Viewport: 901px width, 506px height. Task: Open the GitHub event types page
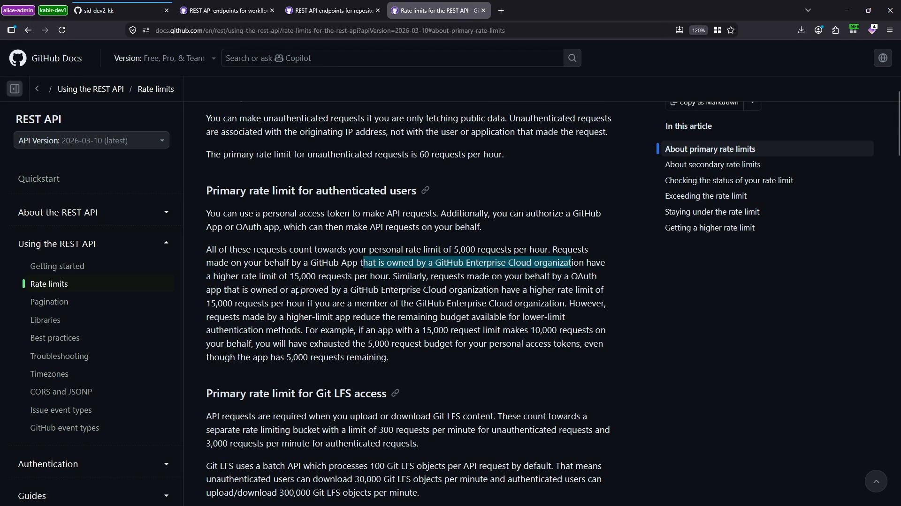pos(64,428)
